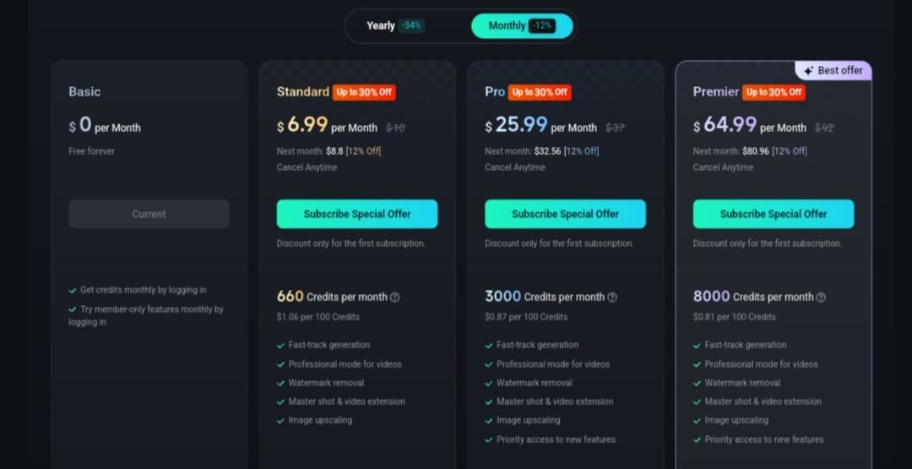Click the checkmark next to Standard's Watermark removal
912x469 pixels.
click(x=280, y=383)
